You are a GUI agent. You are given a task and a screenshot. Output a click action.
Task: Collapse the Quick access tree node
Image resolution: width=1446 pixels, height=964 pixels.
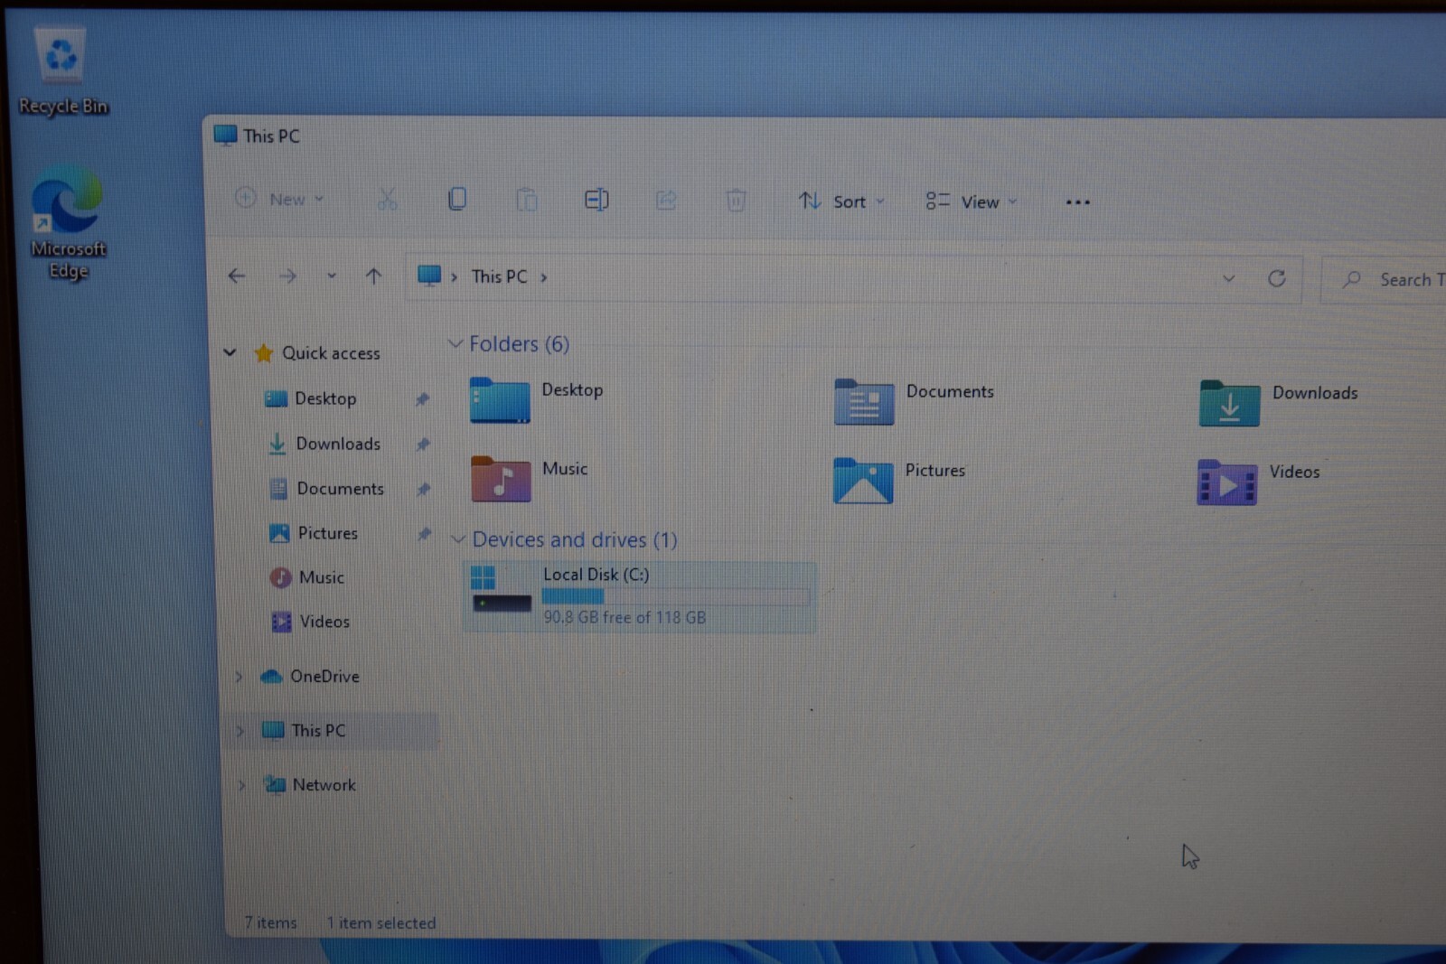pyautogui.click(x=230, y=352)
